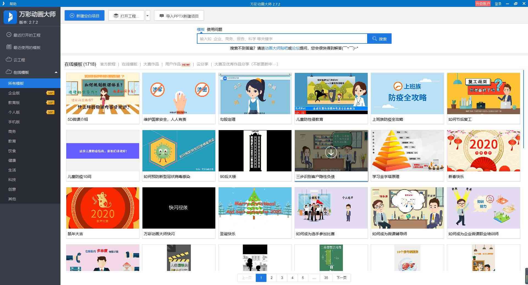Viewport: 528px width, 285px height.
Task: Click the 5D微课介绍 template thumbnail
Action: click(103, 94)
